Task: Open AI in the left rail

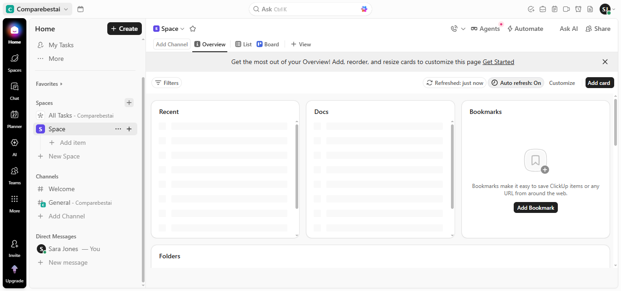Action: pos(15,146)
